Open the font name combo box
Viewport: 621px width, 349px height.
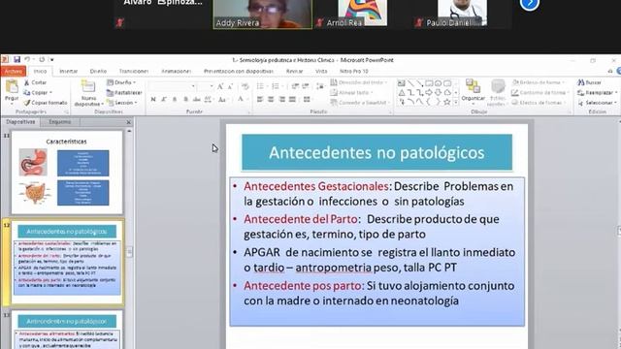[173, 86]
